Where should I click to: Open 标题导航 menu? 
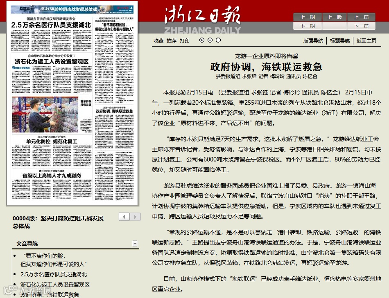click(339, 41)
